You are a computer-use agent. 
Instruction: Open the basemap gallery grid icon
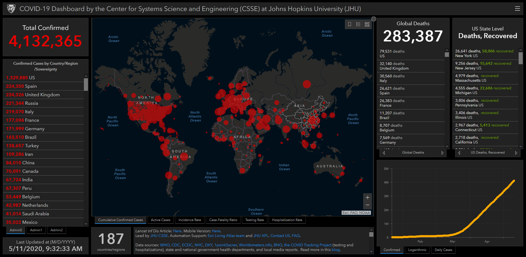point(367,24)
